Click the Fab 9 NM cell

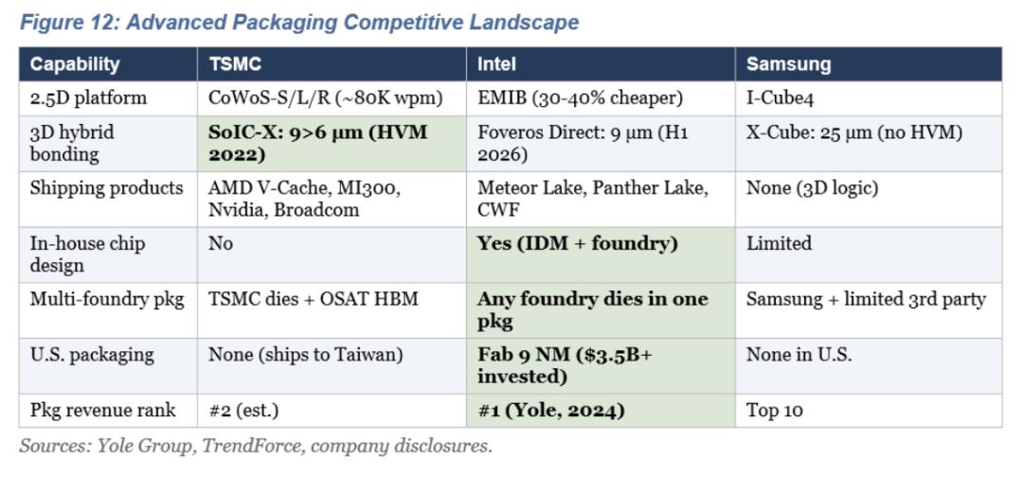[564, 365]
